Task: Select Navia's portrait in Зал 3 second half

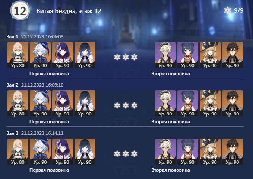Action: pyautogui.click(x=210, y=152)
